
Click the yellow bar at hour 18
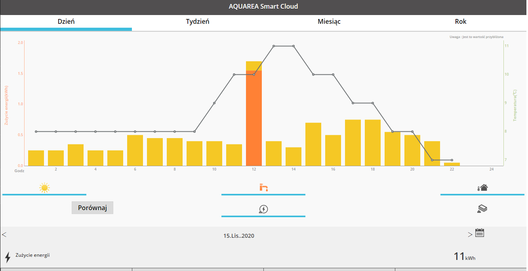[373, 143]
